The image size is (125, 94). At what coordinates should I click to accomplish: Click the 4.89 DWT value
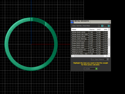99,32
